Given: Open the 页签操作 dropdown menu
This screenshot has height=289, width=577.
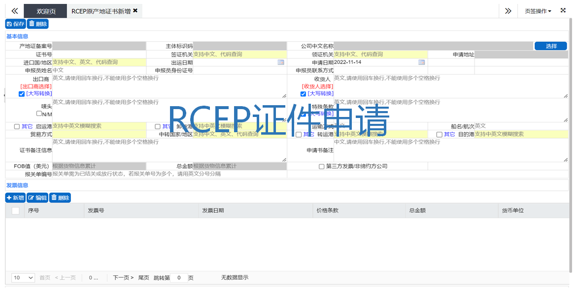Looking at the screenshot, I should point(538,11).
